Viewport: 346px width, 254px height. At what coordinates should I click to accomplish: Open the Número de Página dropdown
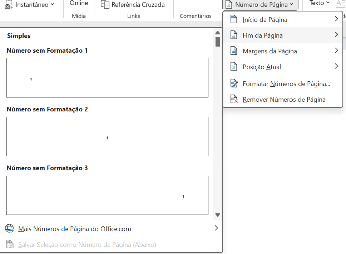pos(260,5)
